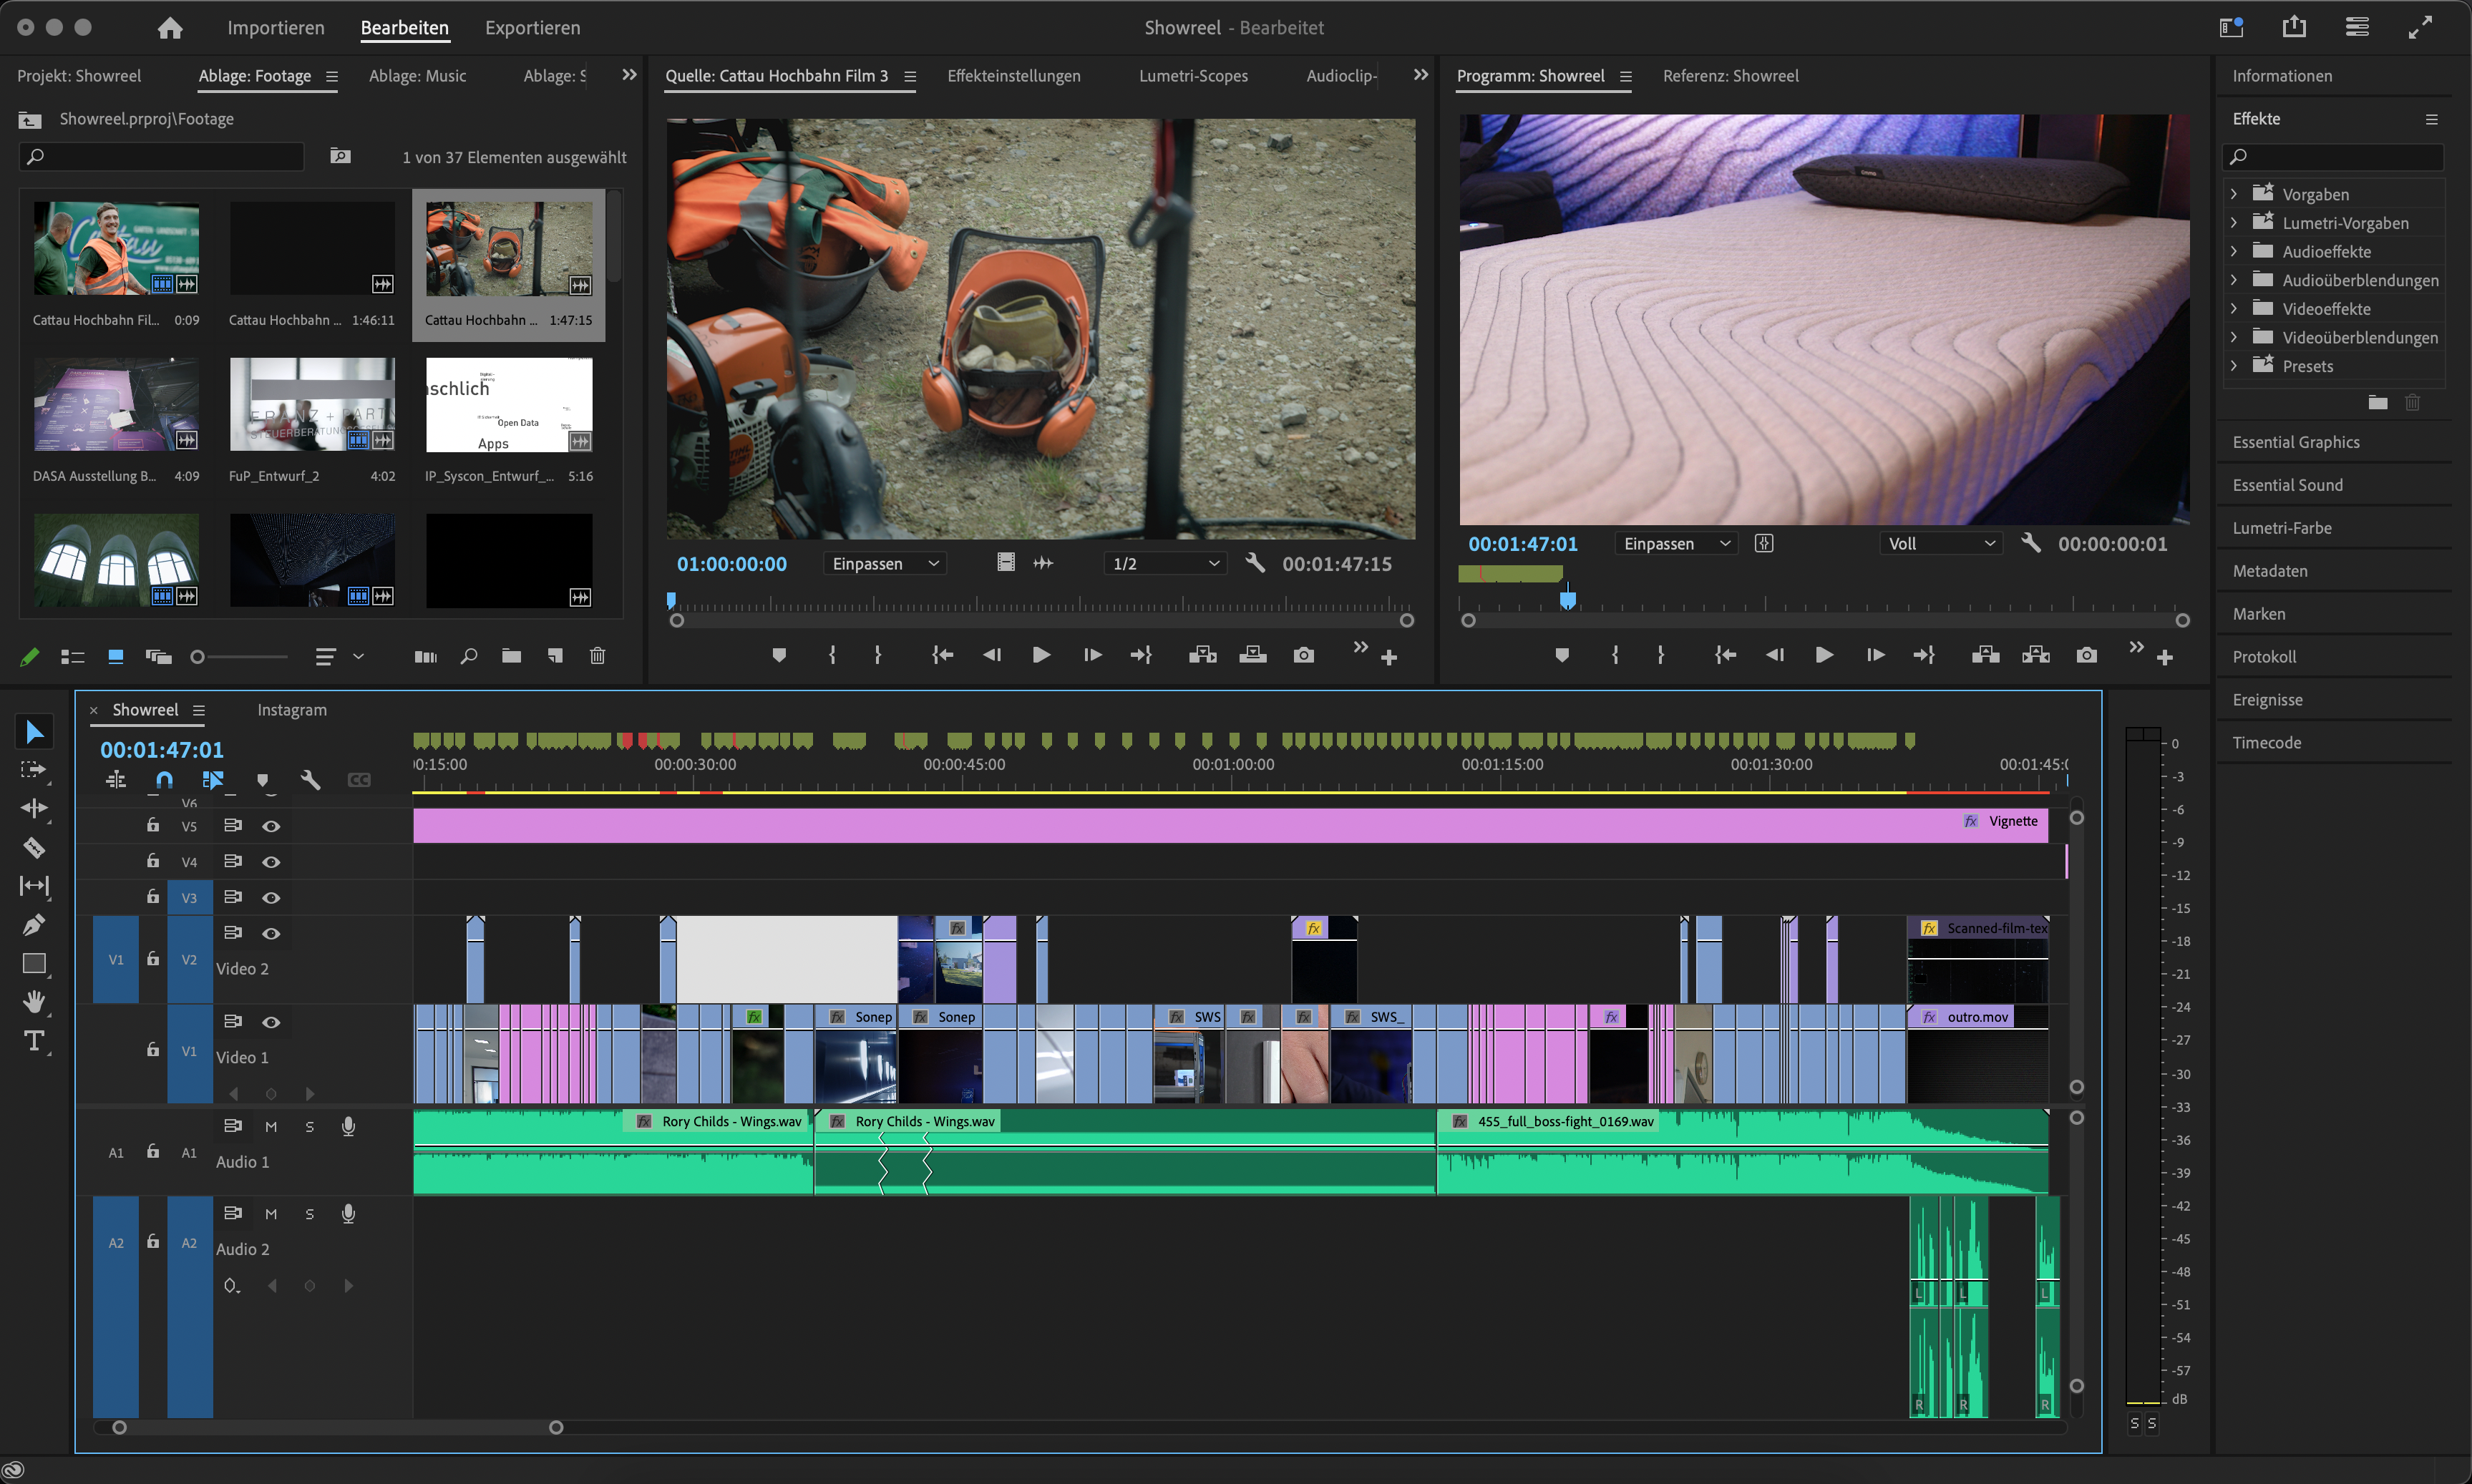This screenshot has height=1484, width=2472.
Task: Select the Type tool
Action: (34, 1041)
